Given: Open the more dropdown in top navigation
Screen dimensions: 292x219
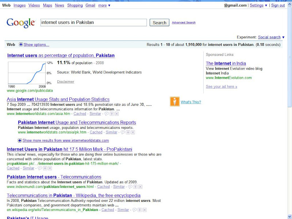Looking at the screenshot, I should [104, 5].
